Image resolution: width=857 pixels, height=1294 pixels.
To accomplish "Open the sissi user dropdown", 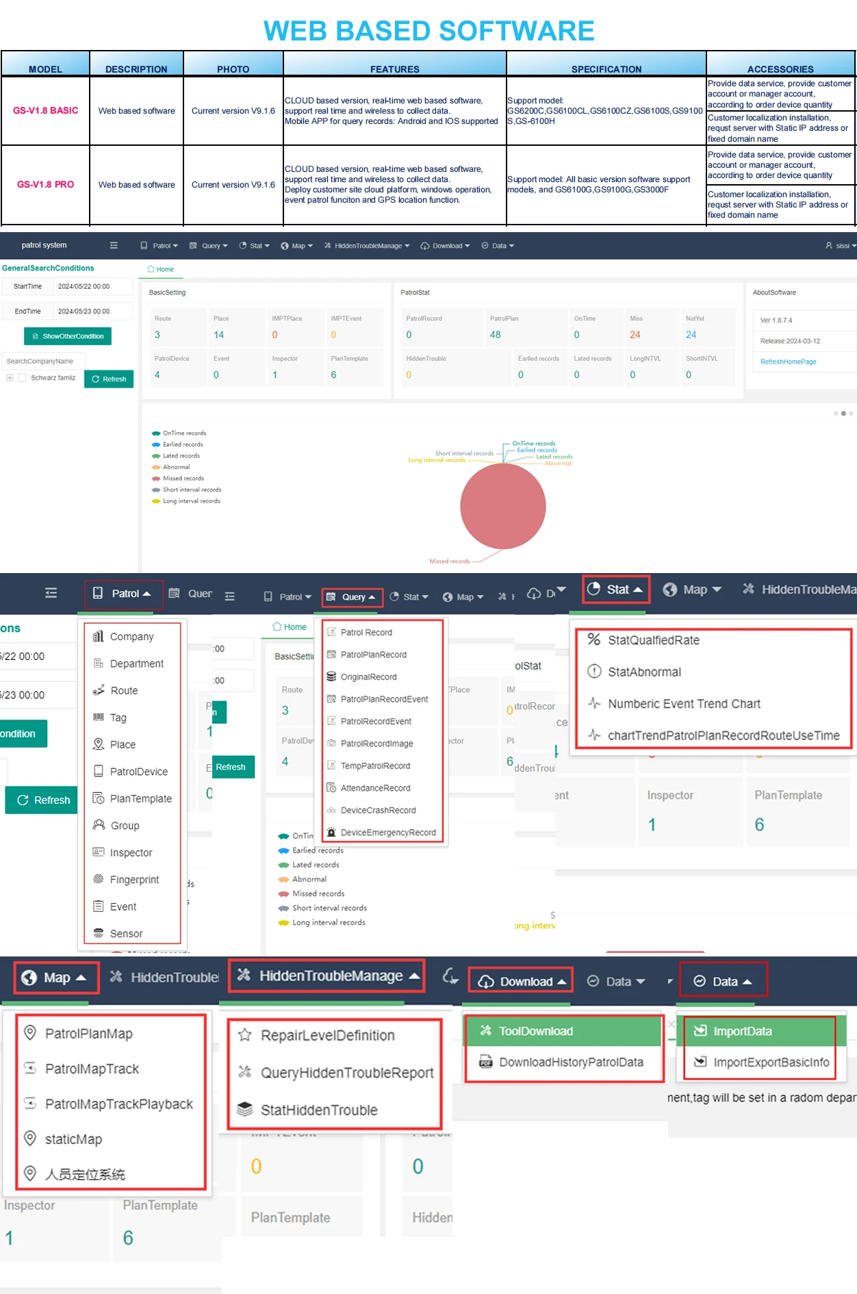I will (841, 246).
